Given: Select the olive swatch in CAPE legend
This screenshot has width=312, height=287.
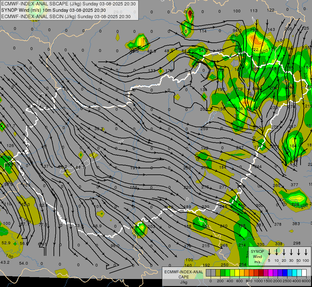Looking at the screenshot, I should pos(218,273).
